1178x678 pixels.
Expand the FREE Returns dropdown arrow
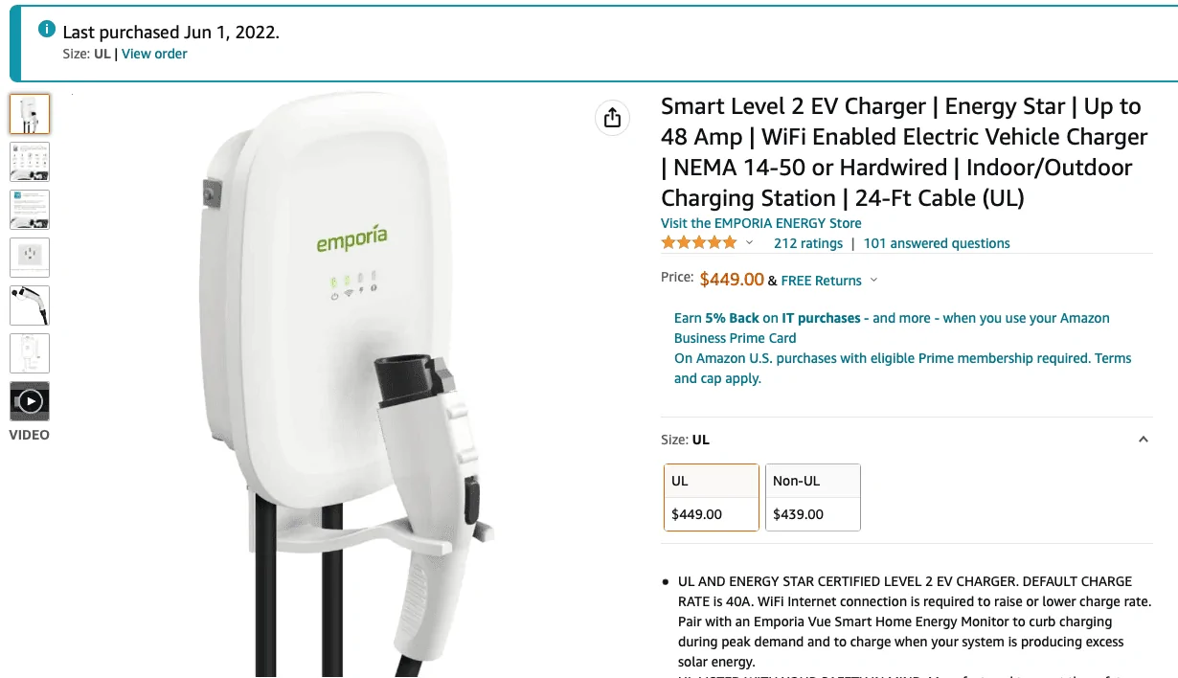pos(873,281)
